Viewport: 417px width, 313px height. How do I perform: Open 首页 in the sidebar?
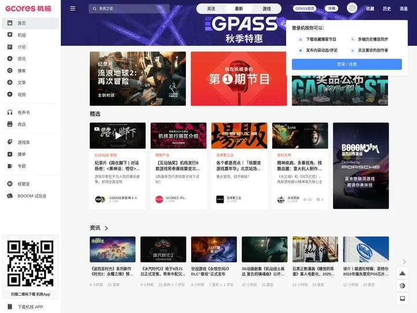pos(30,23)
